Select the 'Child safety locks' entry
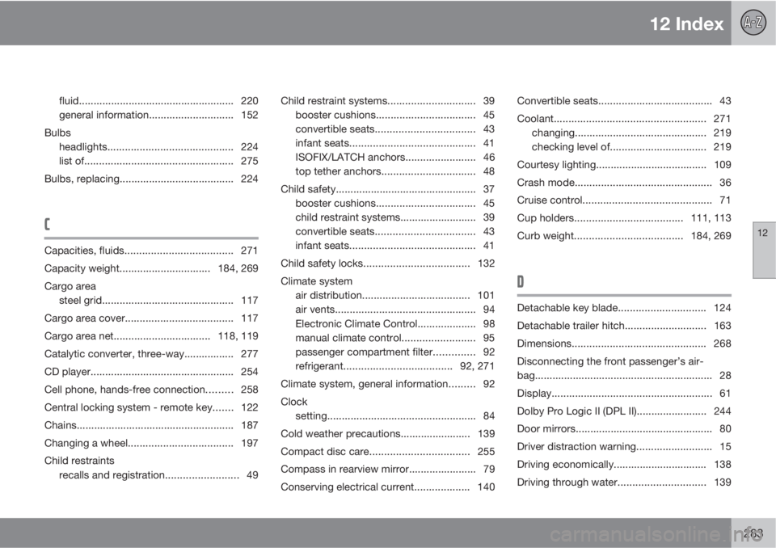Screen dimensions: 776x548 pos(387,263)
